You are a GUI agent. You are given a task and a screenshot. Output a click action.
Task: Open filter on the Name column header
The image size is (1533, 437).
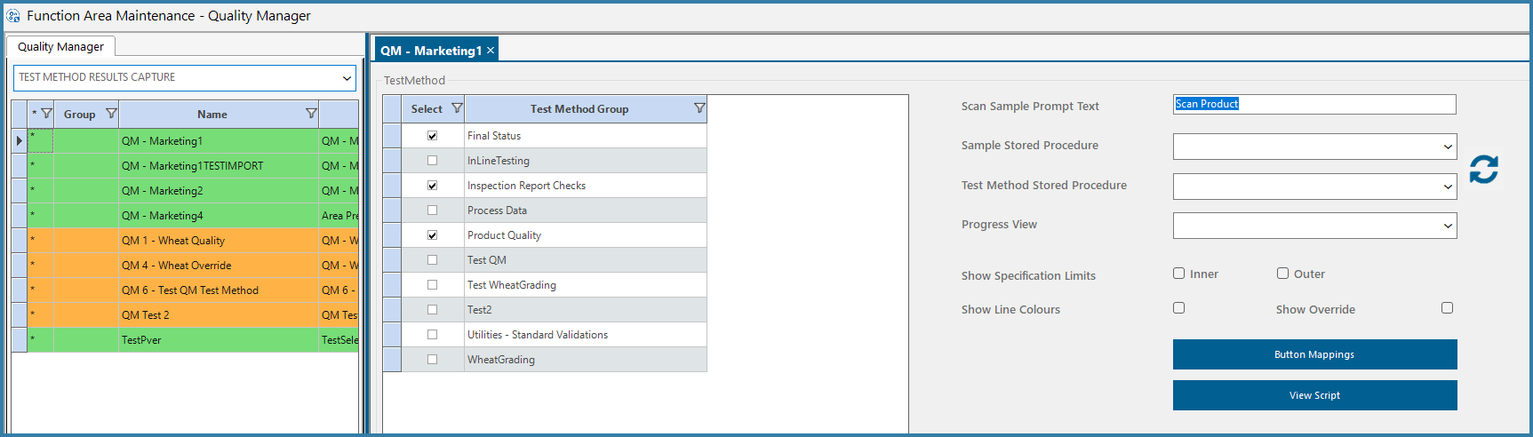(x=311, y=114)
